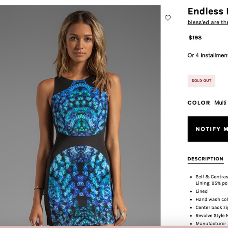Click the Center back zip bullet text
Screen dimensions: 228x228
pyautogui.click(x=212, y=208)
